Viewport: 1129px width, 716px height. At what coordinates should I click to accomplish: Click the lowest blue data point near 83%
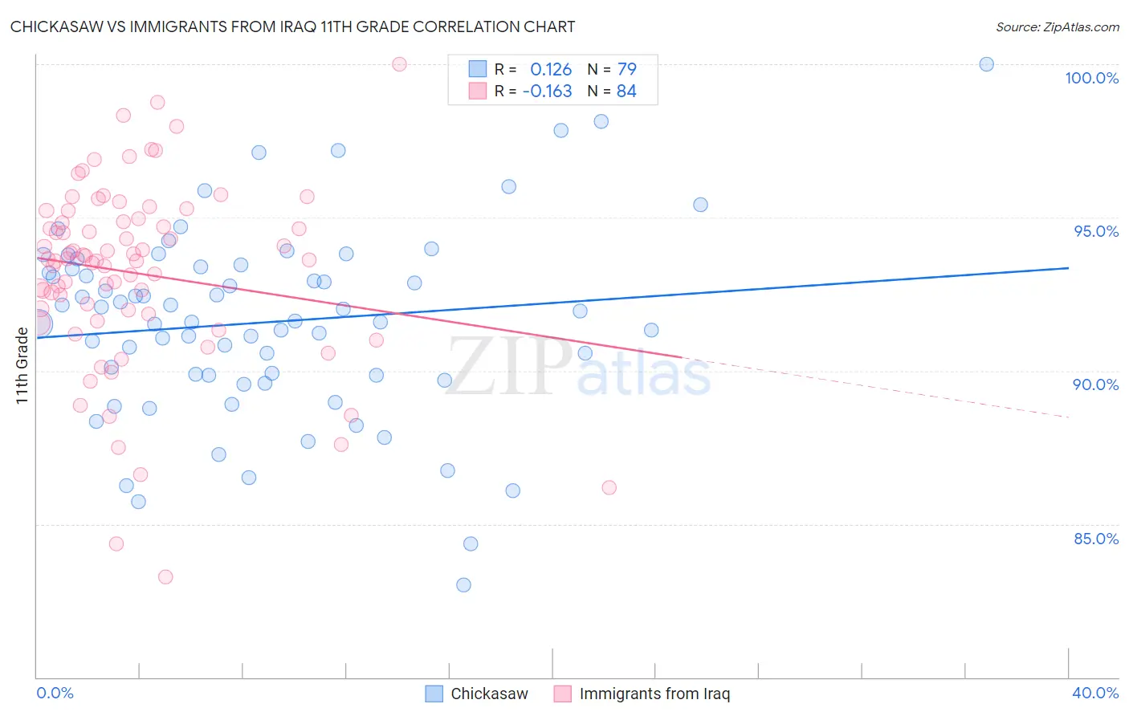[x=463, y=585]
